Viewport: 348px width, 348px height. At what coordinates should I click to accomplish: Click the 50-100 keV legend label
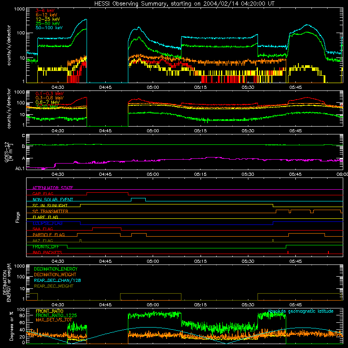pos(49,28)
